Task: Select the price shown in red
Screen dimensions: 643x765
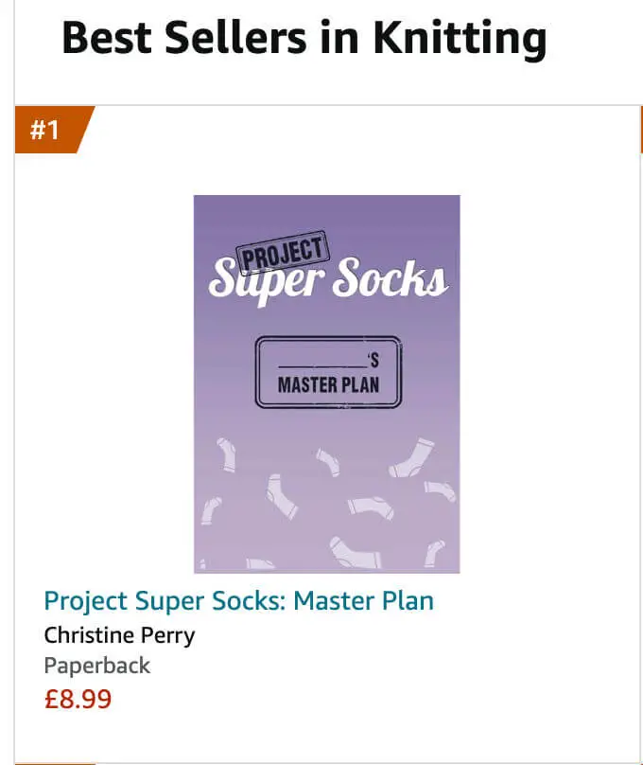Action: [x=77, y=699]
